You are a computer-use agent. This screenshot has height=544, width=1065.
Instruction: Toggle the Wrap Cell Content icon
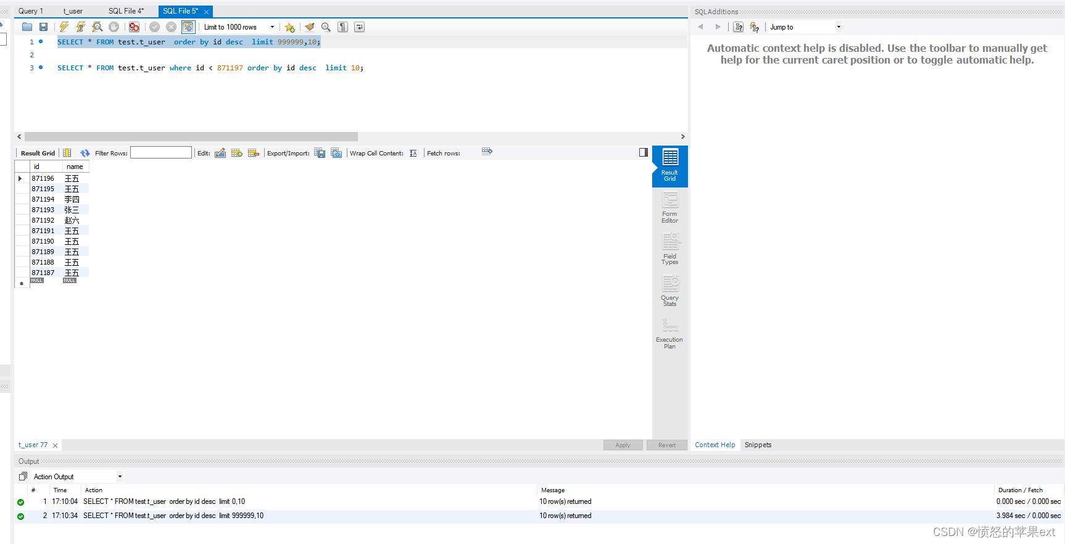pos(413,153)
